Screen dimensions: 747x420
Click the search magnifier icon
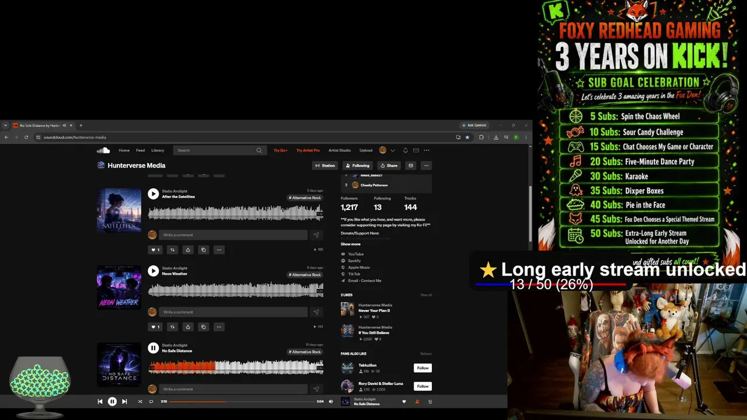coord(259,150)
